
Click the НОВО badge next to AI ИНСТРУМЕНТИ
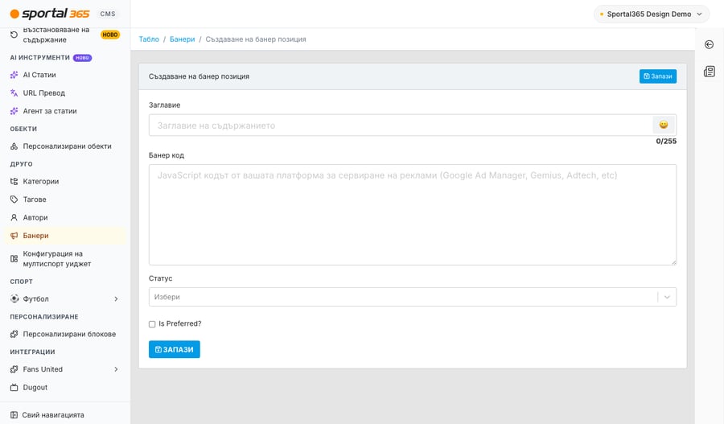pyautogui.click(x=82, y=58)
